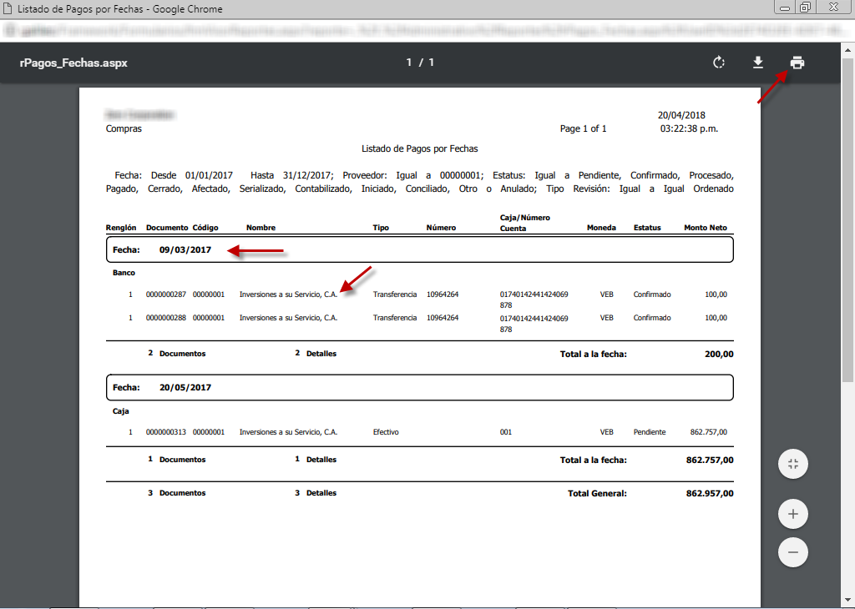Download the rPagos_Fechas.aspx report

pos(758,63)
